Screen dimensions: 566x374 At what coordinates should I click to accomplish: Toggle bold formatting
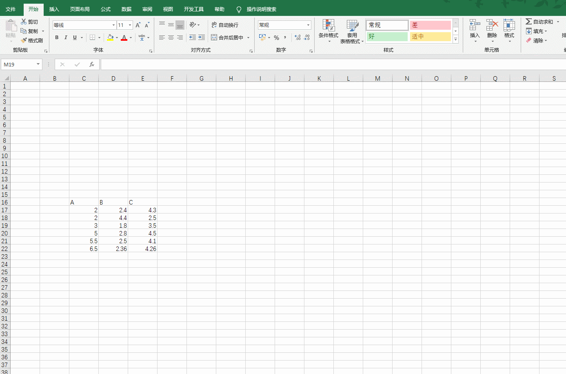tap(57, 37)
